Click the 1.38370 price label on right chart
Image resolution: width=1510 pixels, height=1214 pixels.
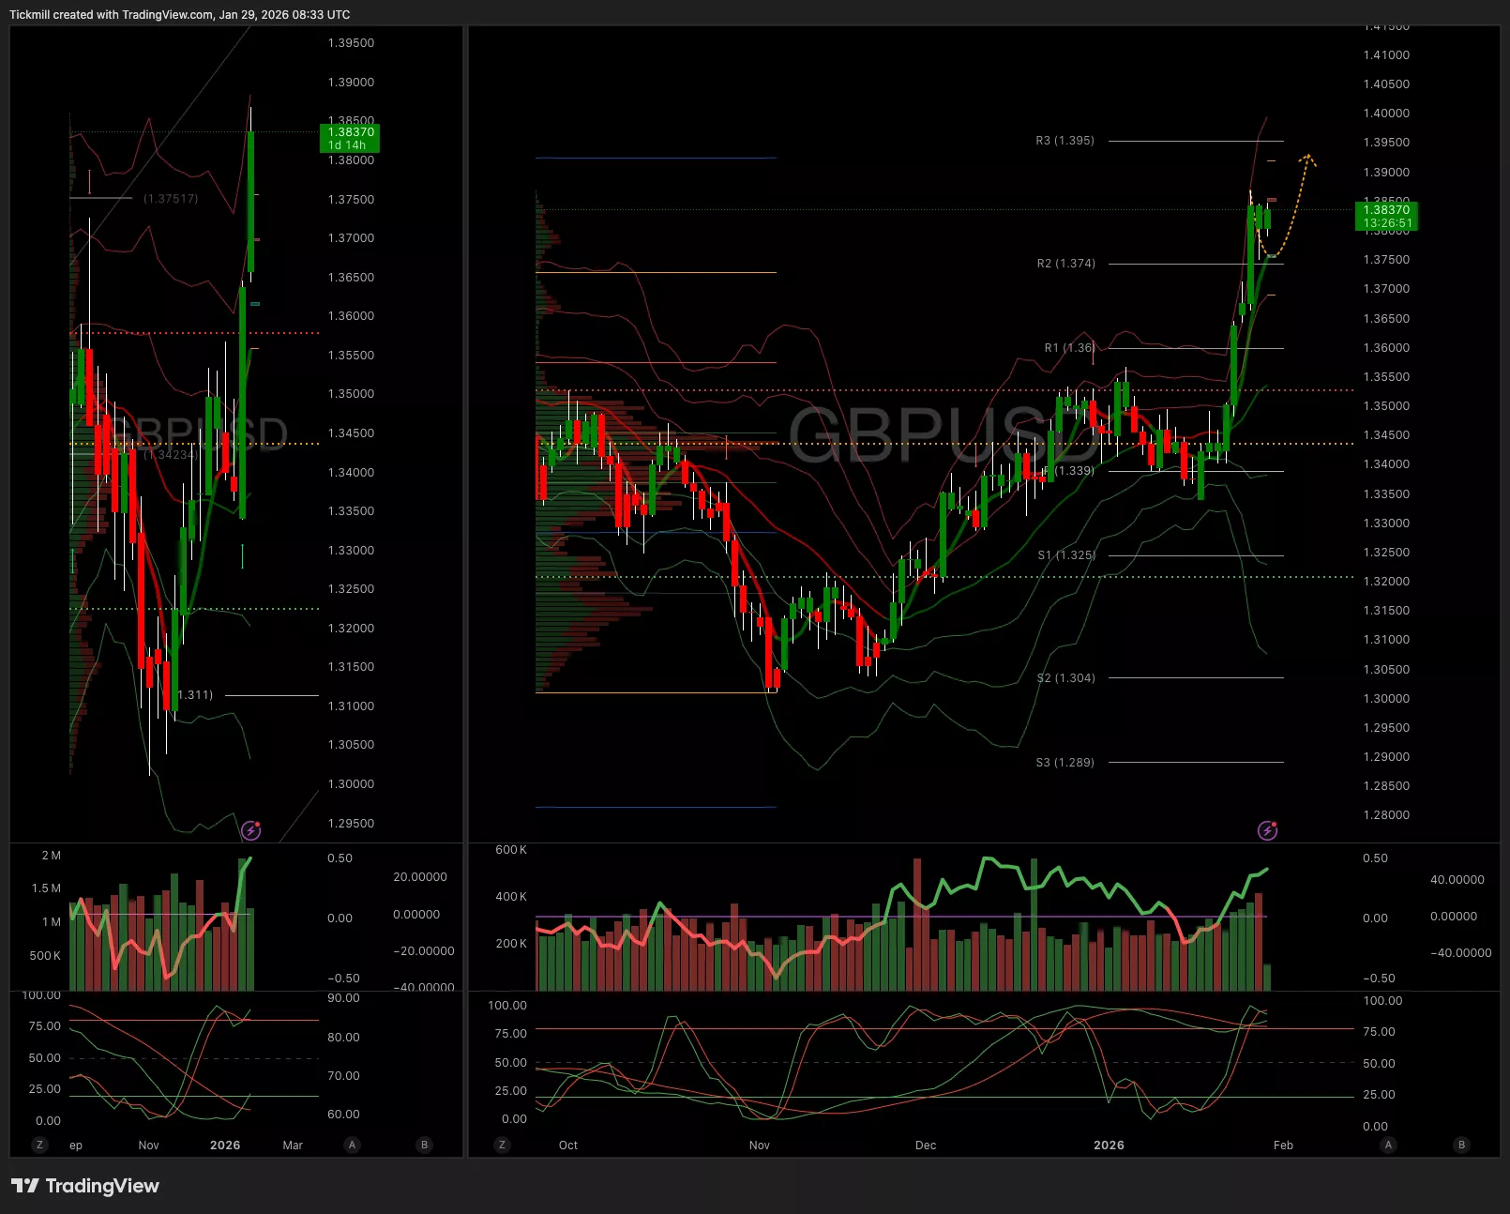click(1386, 216)
